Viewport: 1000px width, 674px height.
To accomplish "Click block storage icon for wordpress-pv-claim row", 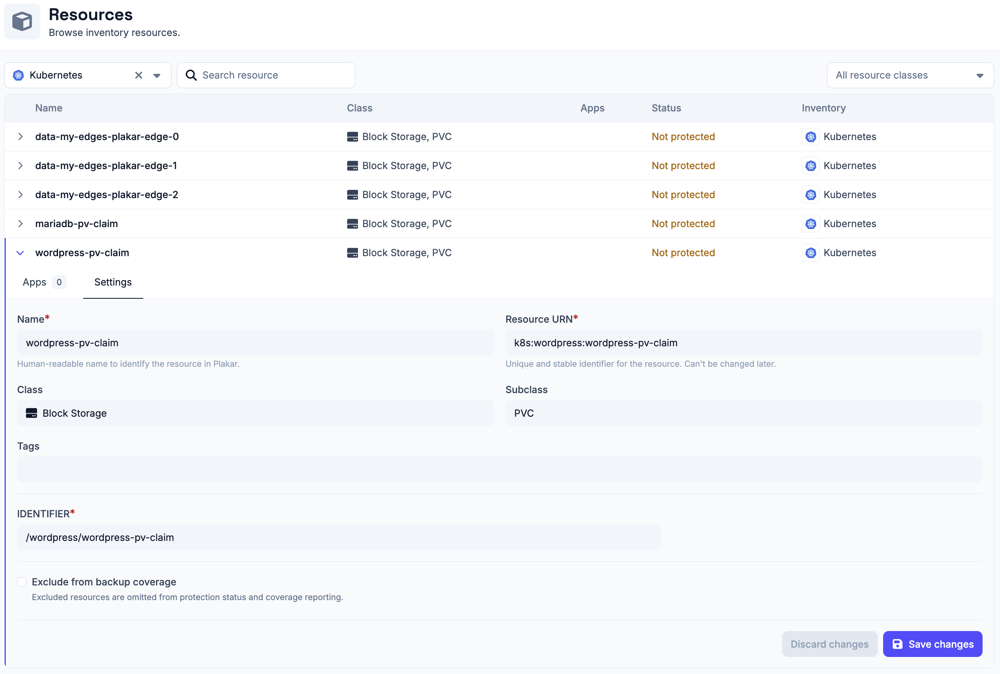I will pos(352,253).
